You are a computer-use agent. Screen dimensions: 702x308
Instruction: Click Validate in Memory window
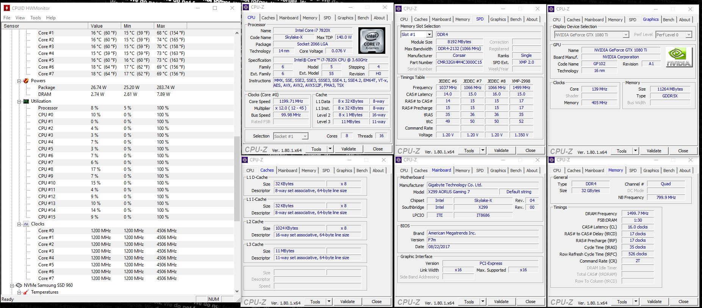(654, 302)
